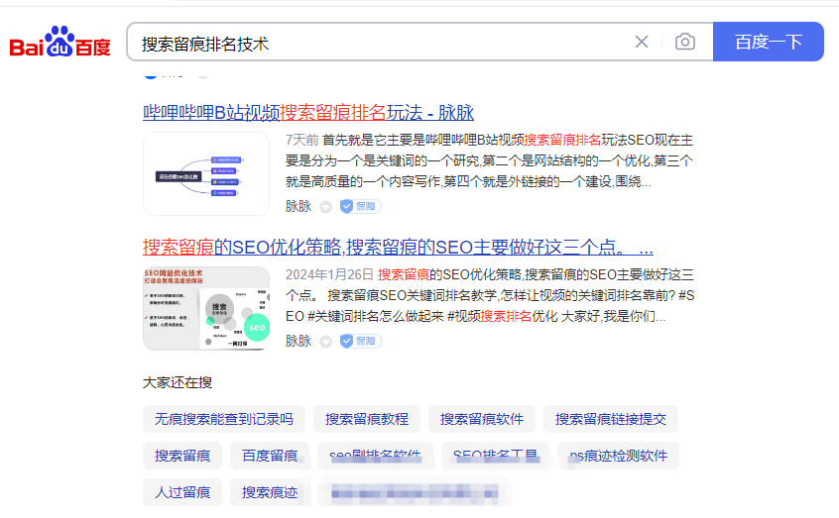Image resolution: width=839 pixels, height=518 pixels.
Task: Click the 百度一下 search button
Action: 769,42
